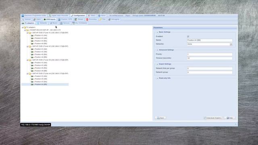Click the Name input field
Screen dimensions: 258x145
click(x=210, y=40)
